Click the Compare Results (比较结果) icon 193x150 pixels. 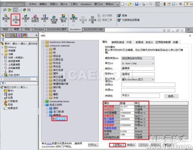93,19
